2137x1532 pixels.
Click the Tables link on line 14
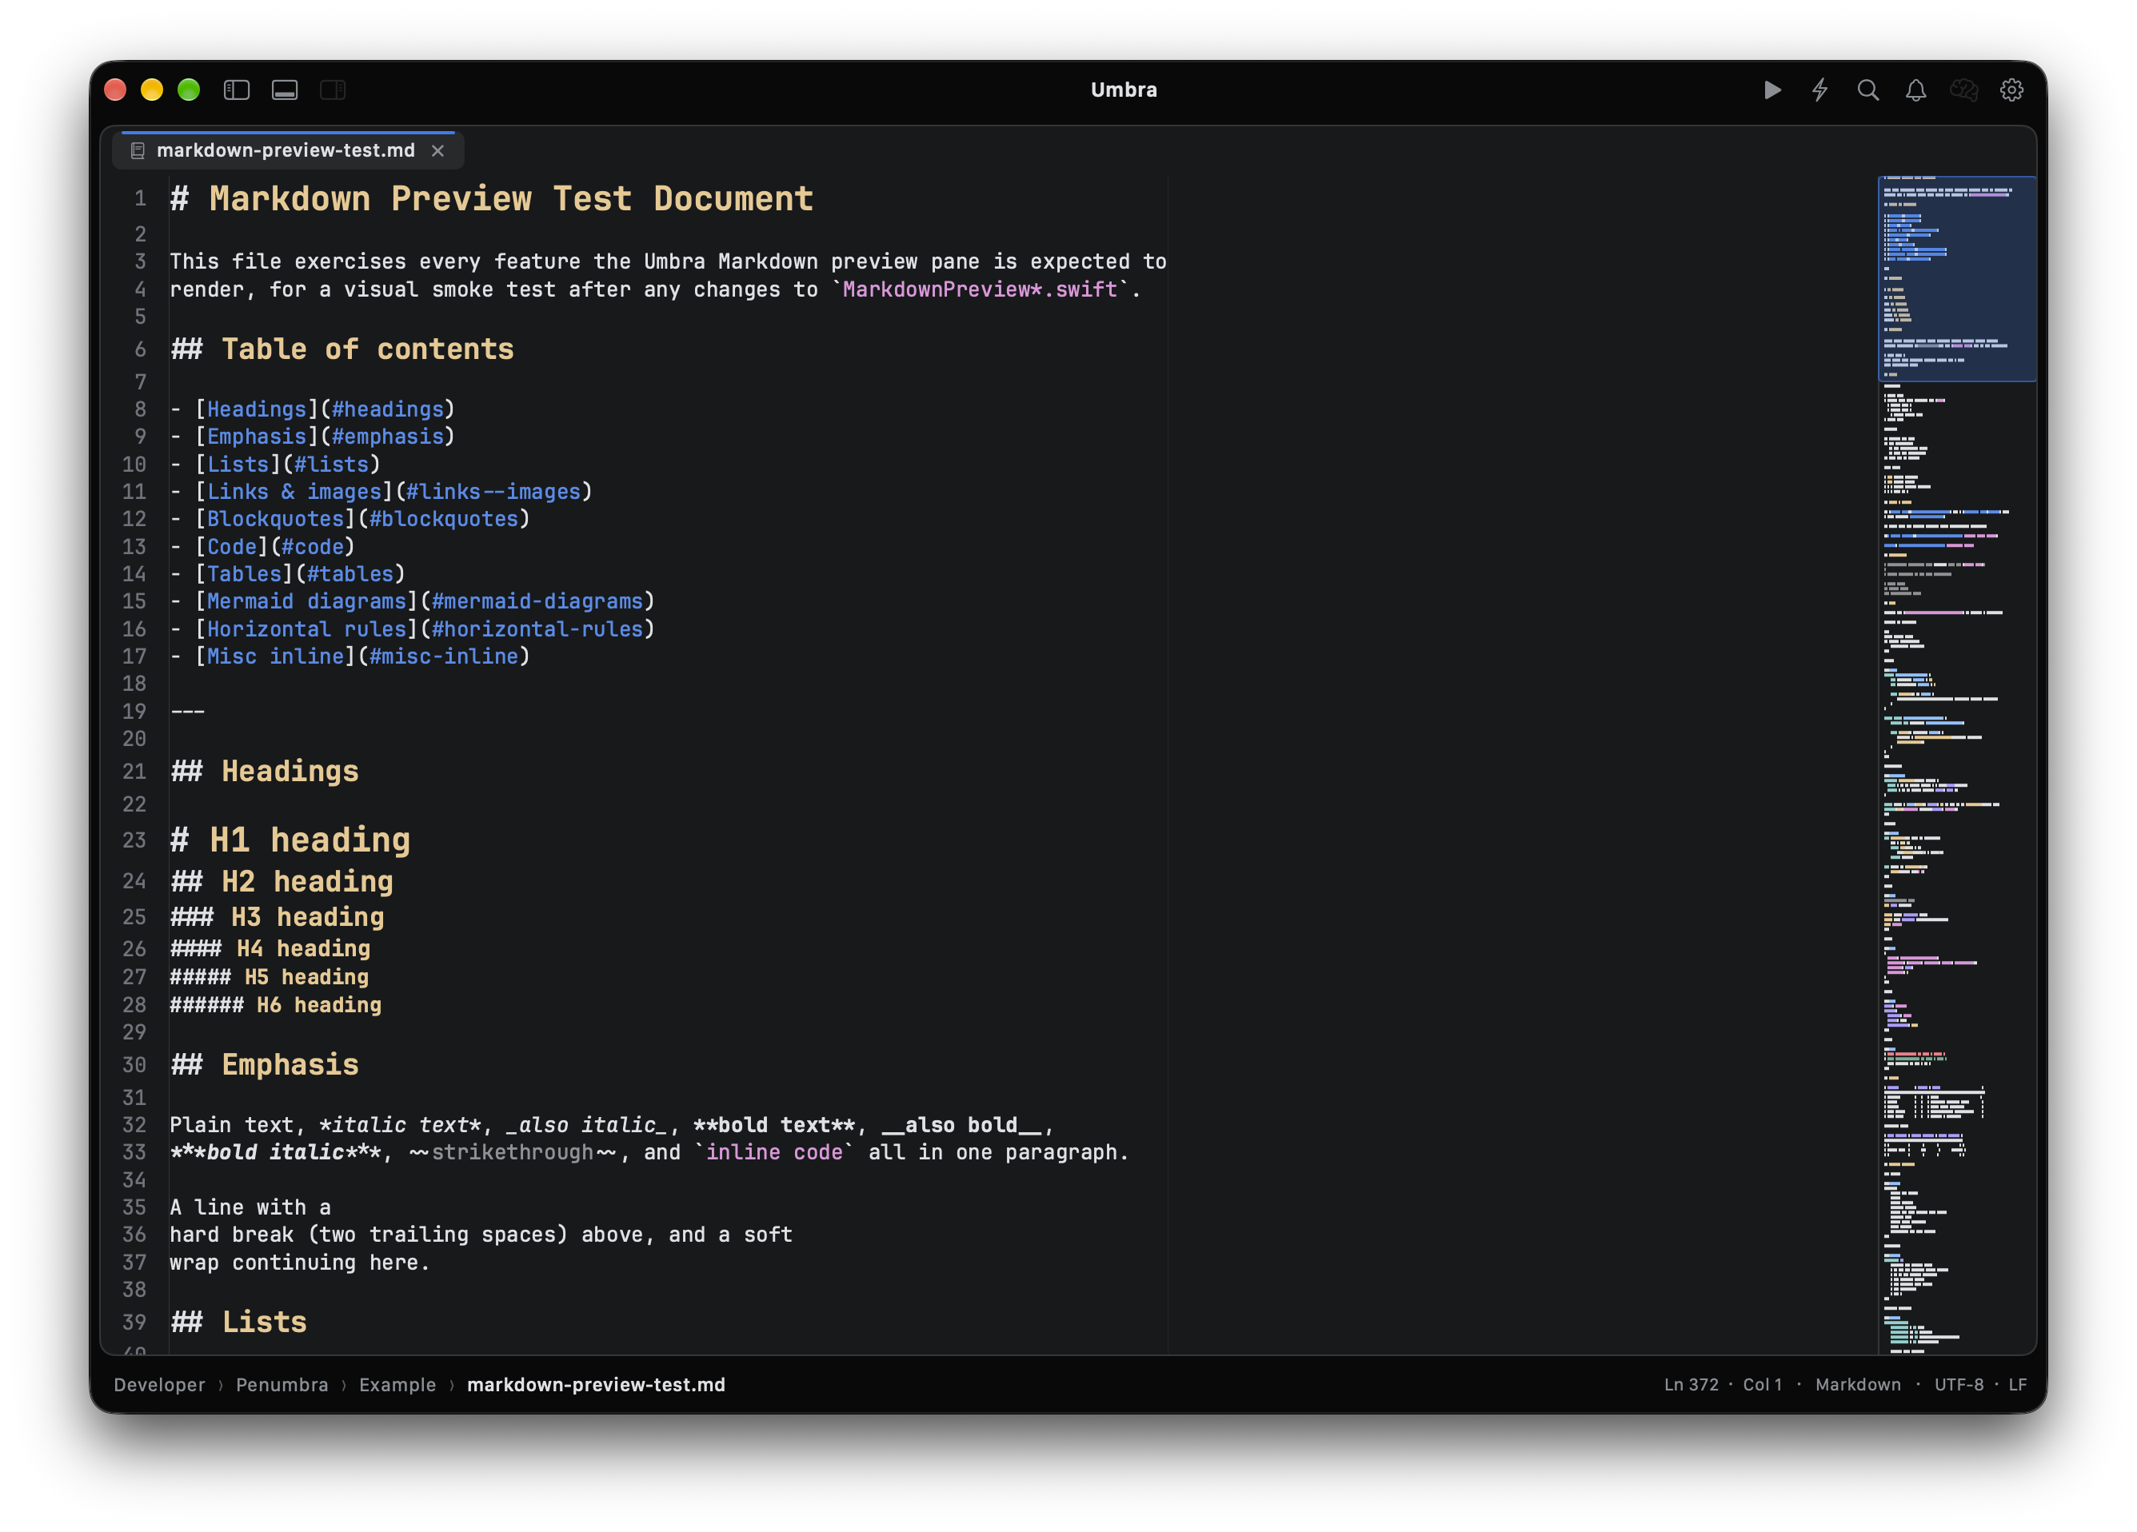pyautogui.click(x=244, y=574)
